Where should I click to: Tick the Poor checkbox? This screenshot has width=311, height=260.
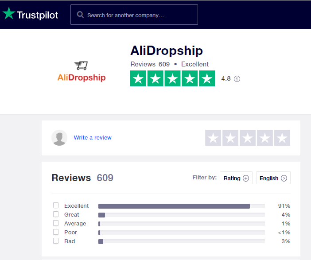click(x=56, y=232)
